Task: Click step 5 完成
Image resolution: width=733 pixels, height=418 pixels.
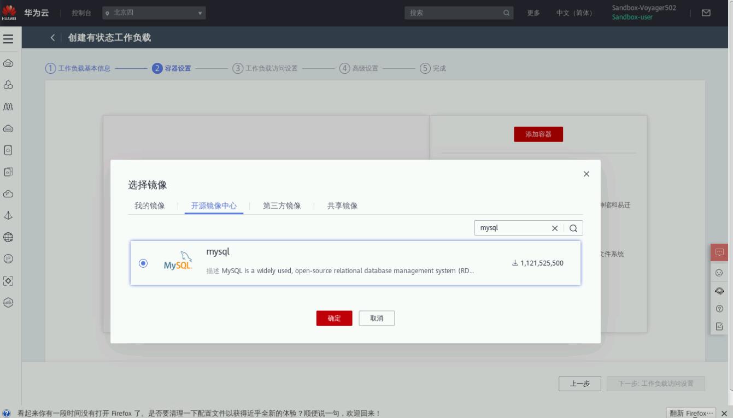Action: pyautogui.click(x=433, y=68)
